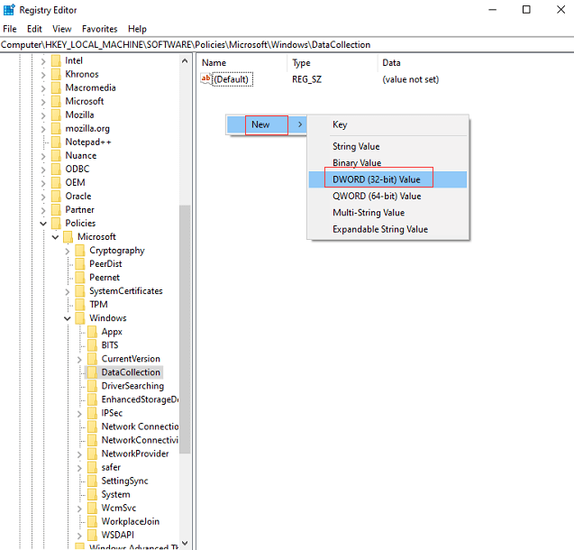This screenshot has height=550, width=574.
Task: Click the registry path address bar
Action: coord(287,45)
